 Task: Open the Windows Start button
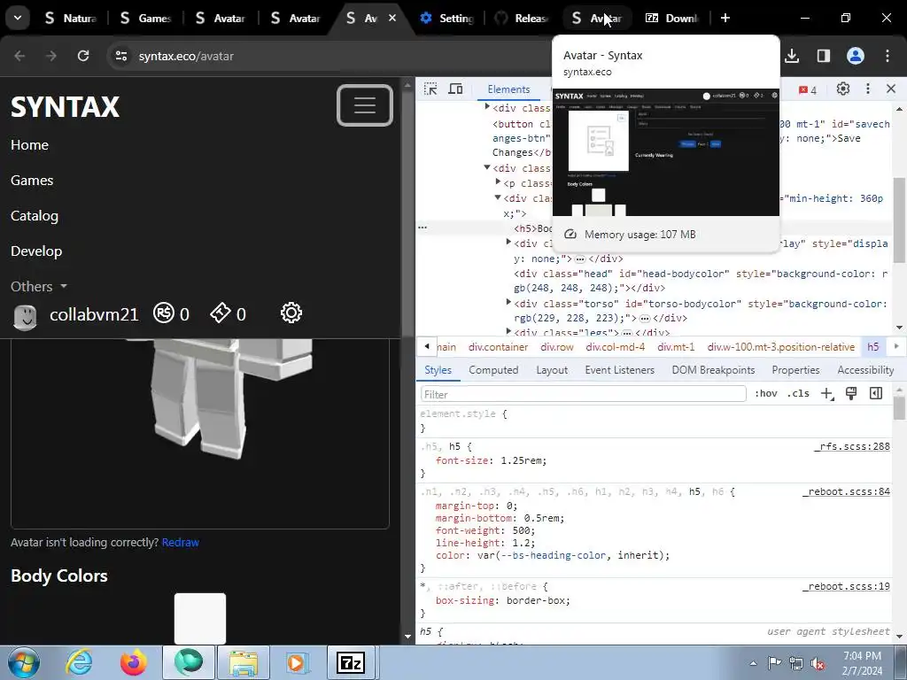coord(23,662)
